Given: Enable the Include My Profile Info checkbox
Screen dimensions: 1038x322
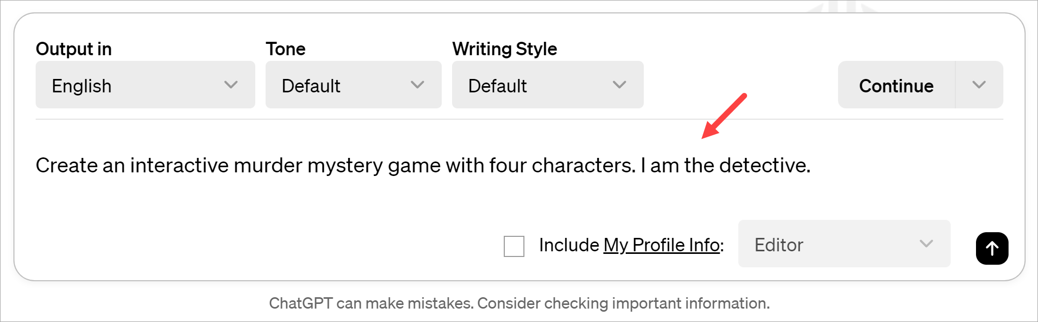Looking at the screenshot, I should click(514, 246).
